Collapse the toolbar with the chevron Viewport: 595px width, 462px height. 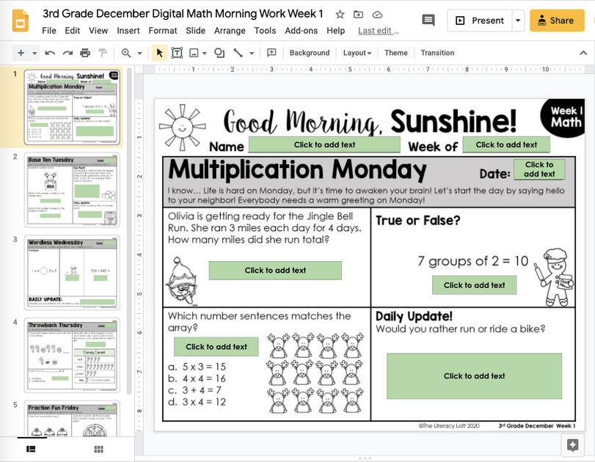585,53
